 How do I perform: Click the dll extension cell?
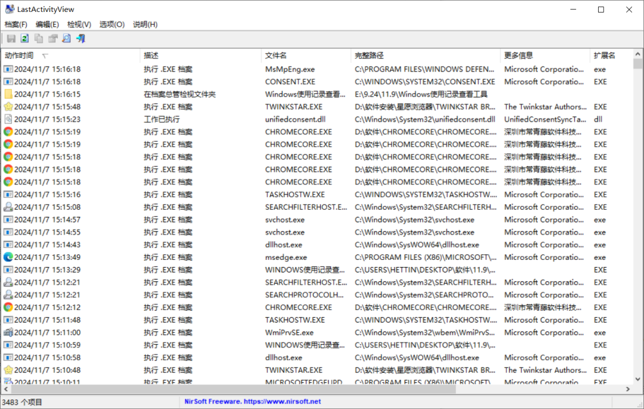pos(598,119)
